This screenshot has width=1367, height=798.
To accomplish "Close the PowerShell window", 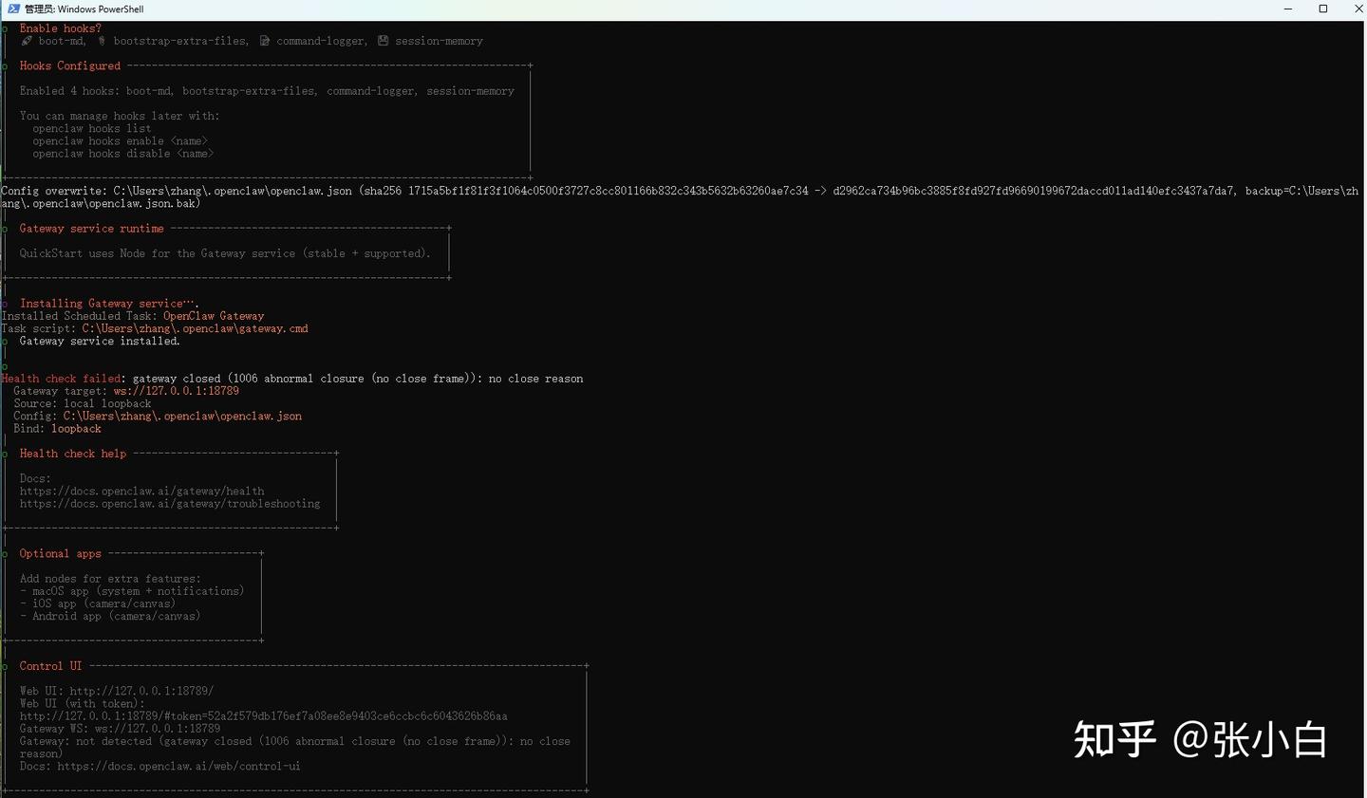I will point(1358,9).
